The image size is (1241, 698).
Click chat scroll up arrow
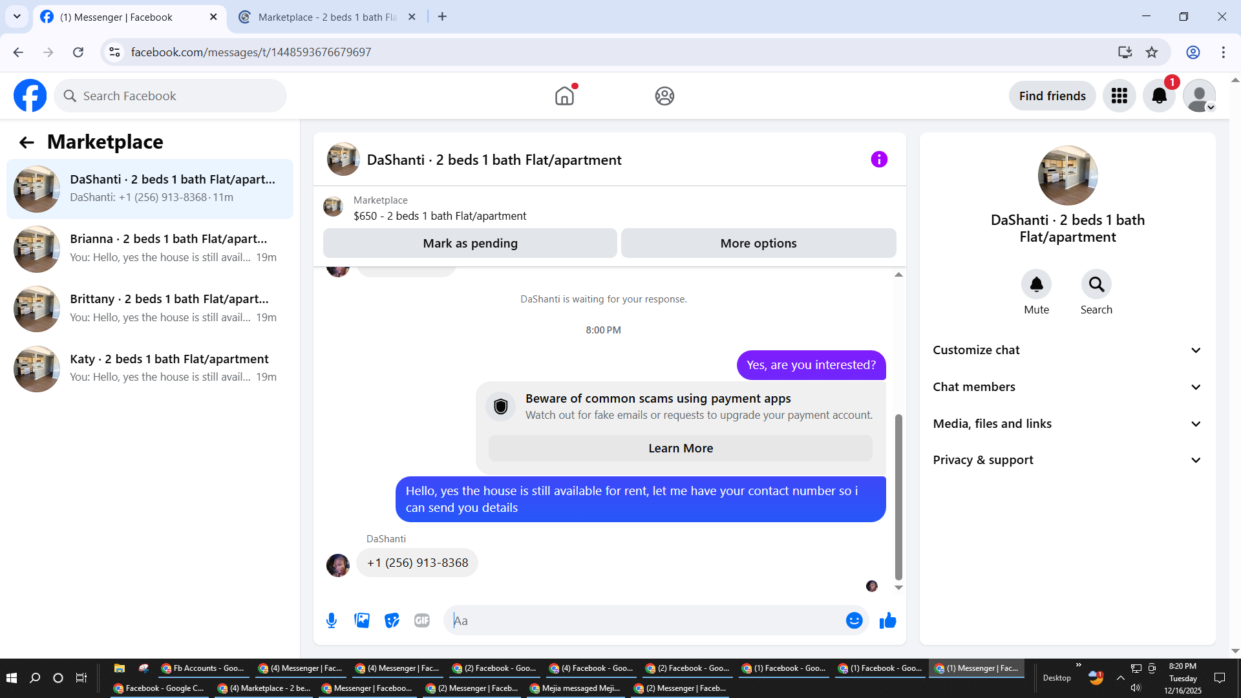pos(898,275)
